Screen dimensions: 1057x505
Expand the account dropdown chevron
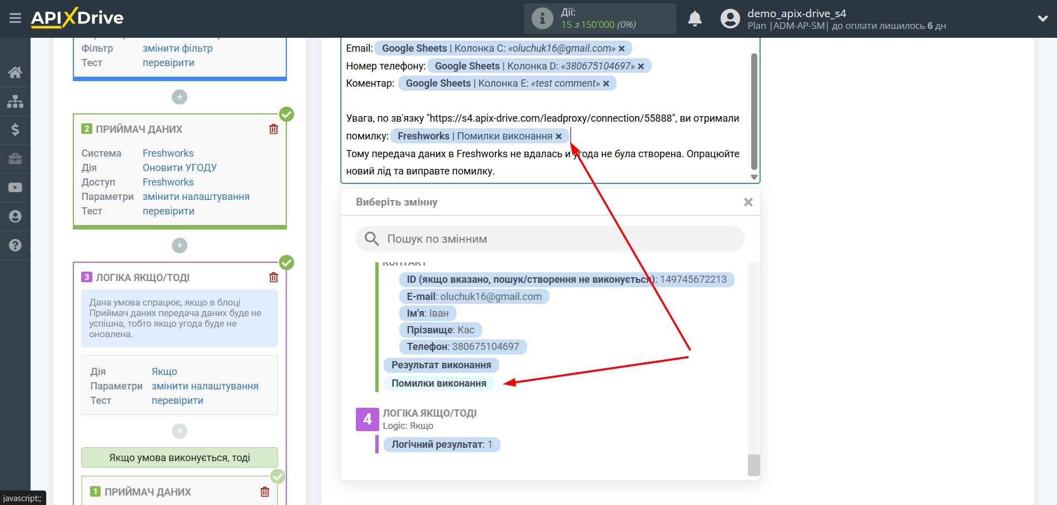pos(1043,19)
